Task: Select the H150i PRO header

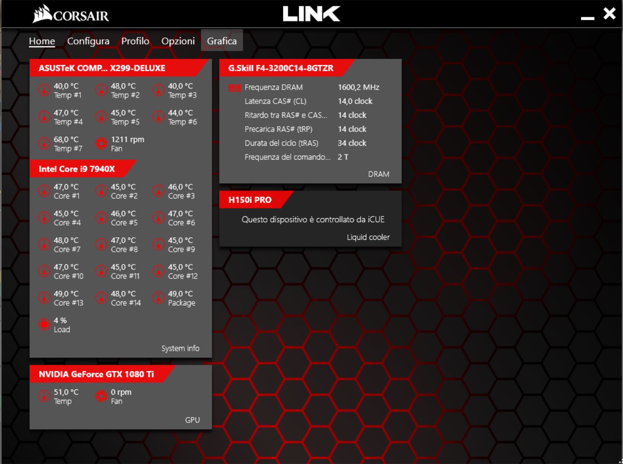Action: coord(256,200)
